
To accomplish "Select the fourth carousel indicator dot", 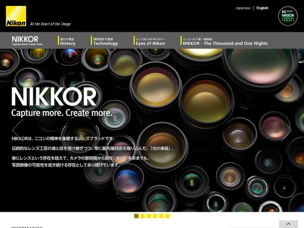I will pos(155,216).
